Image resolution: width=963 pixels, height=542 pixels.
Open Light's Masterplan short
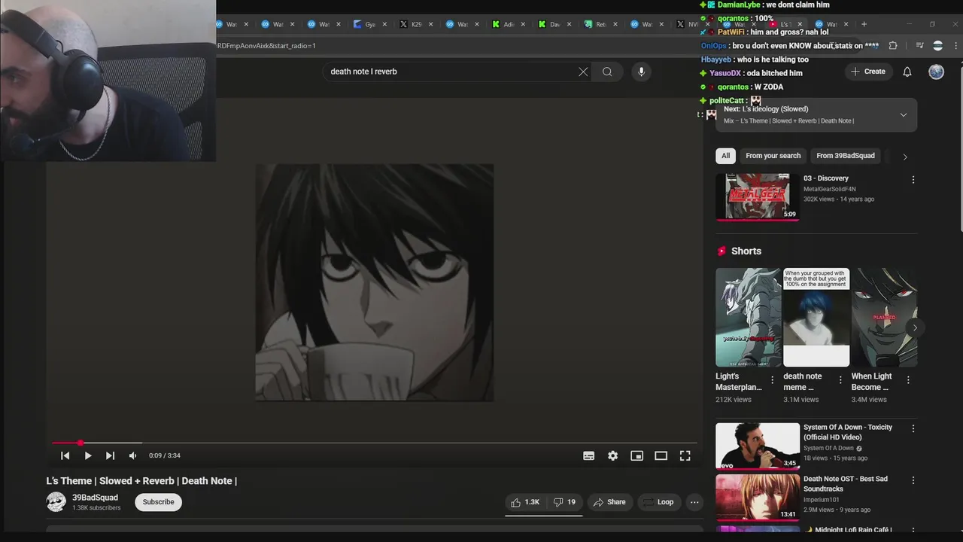(749, 317)
